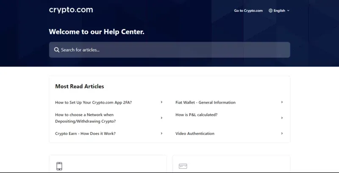The height and width of the screenshot is (173, 339).
Task: Open the smartphone icon category card
Action: coord(108,164)
